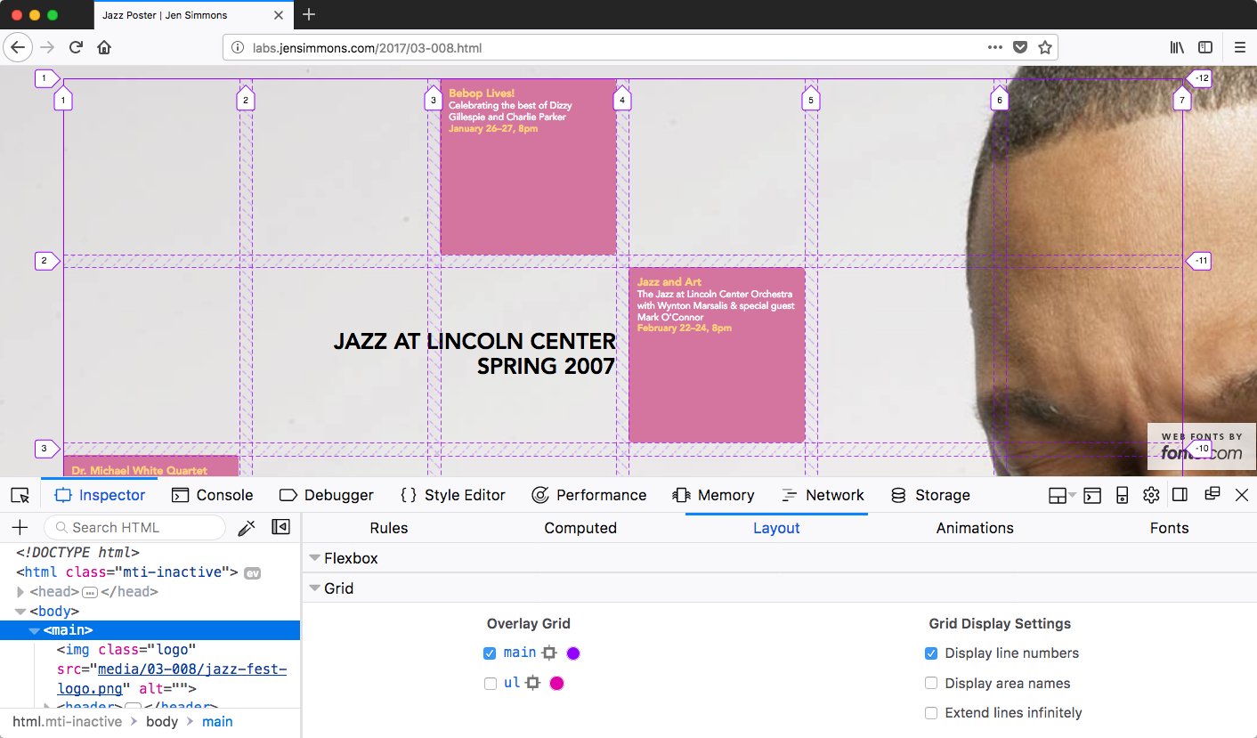Collapse the Grid section
Image resolution: width=1257 pixels, height=738 pixels.
pyautogui.click(x=314, y=588)
